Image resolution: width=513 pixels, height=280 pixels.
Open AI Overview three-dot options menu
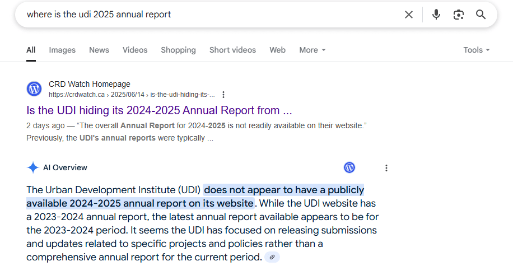(386, 167)
